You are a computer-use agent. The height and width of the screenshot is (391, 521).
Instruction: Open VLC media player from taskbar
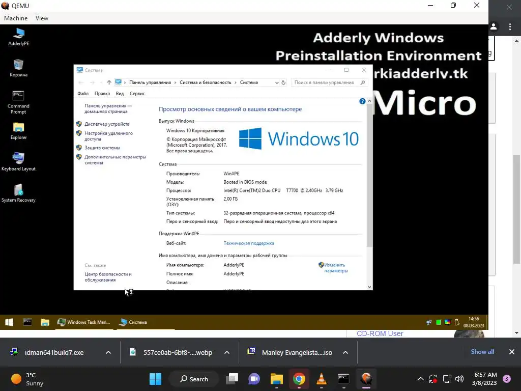tap(322, 379)
